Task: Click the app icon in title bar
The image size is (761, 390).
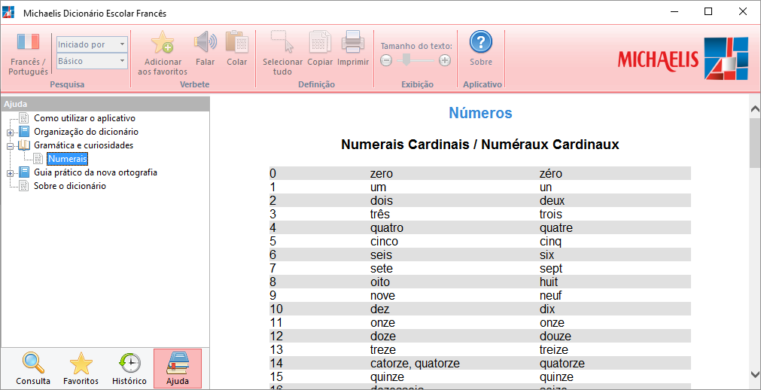Action: [8, 13]
